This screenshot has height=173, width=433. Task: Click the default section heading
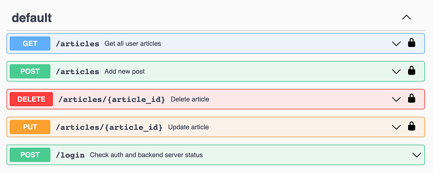coord(32,17)
